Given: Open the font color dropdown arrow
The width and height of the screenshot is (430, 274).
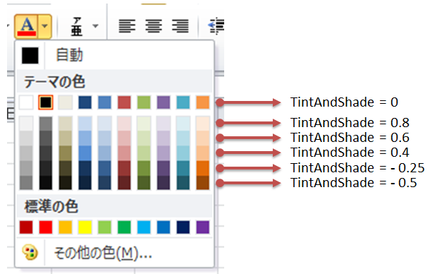Looking at the screenshot, I should 45,27.
